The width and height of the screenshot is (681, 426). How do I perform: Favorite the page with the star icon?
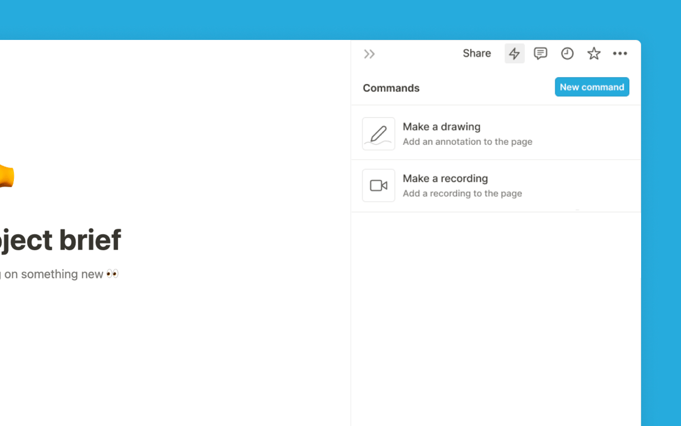coord(594,53)
